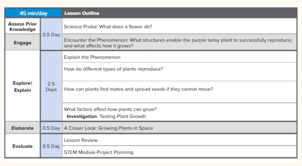Click the '0.5 Day' cell beside Evaluate
This screenshot has height=166, width=302.
pyautogui.click(x=51, y=146)
